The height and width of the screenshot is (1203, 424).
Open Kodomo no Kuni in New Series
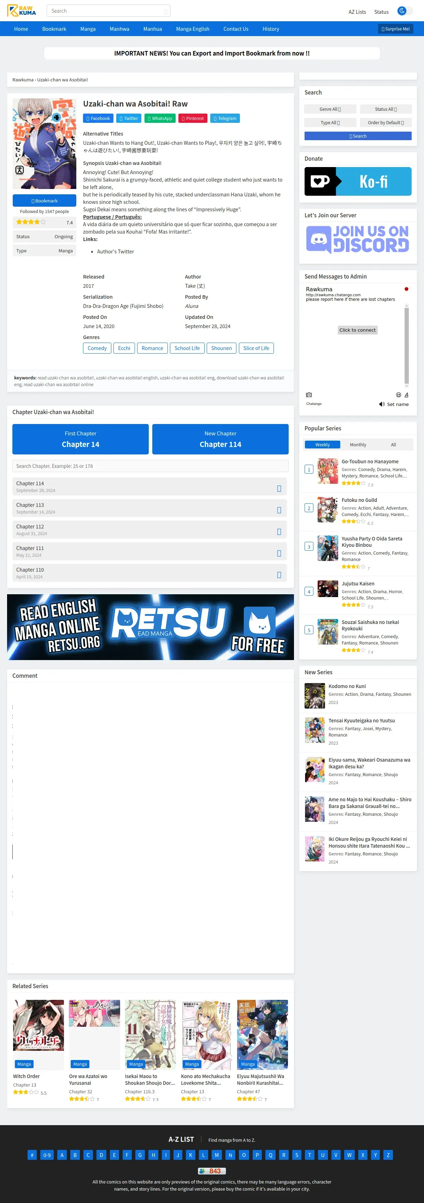(347, 687)
